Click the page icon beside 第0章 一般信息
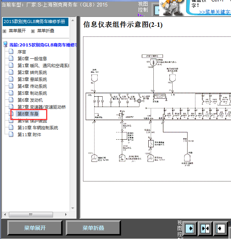 11,59
